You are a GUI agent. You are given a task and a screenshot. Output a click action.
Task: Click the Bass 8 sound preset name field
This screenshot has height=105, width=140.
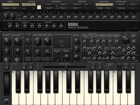tap(104, 4)
